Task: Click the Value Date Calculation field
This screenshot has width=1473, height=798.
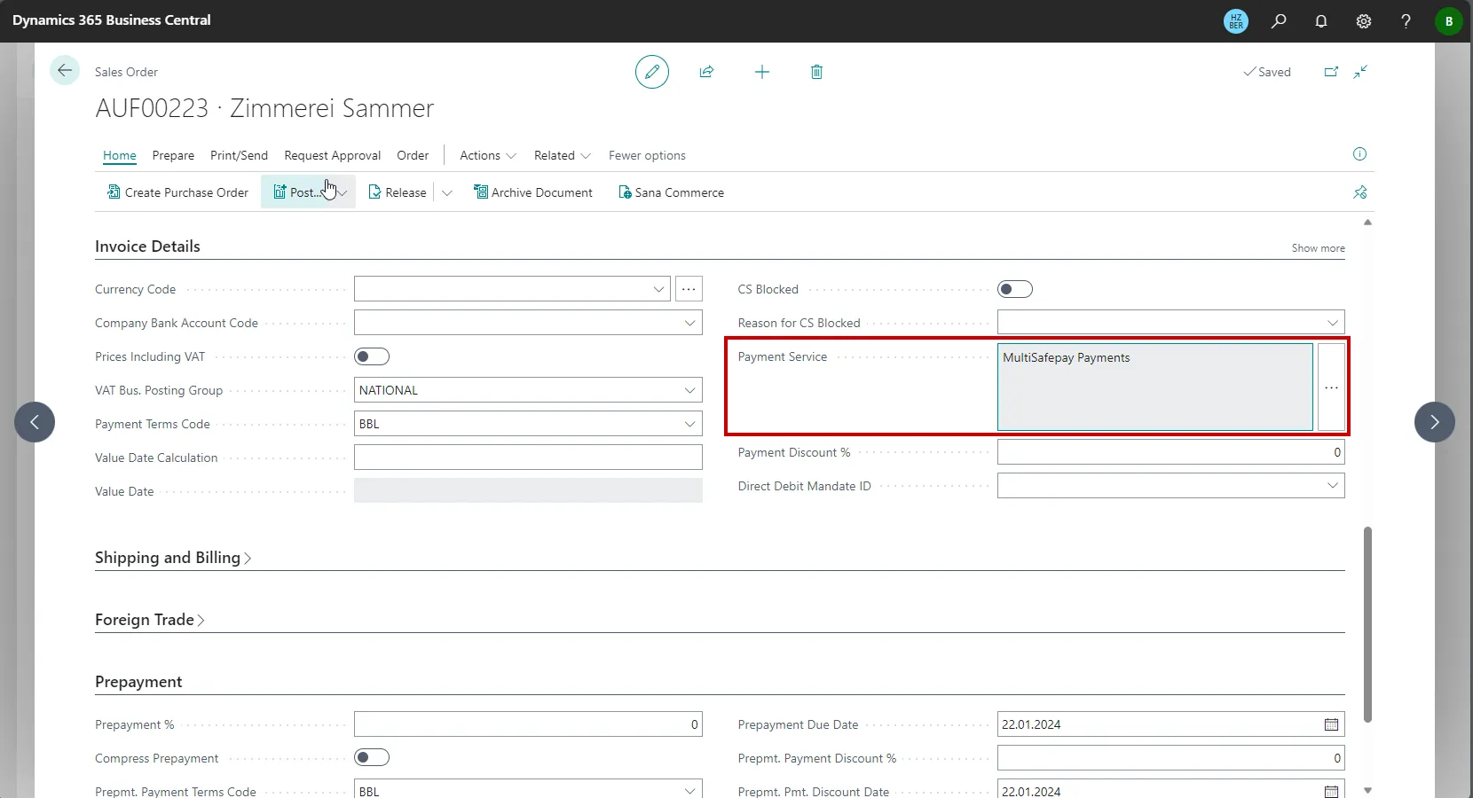Action: click(528, 458)
